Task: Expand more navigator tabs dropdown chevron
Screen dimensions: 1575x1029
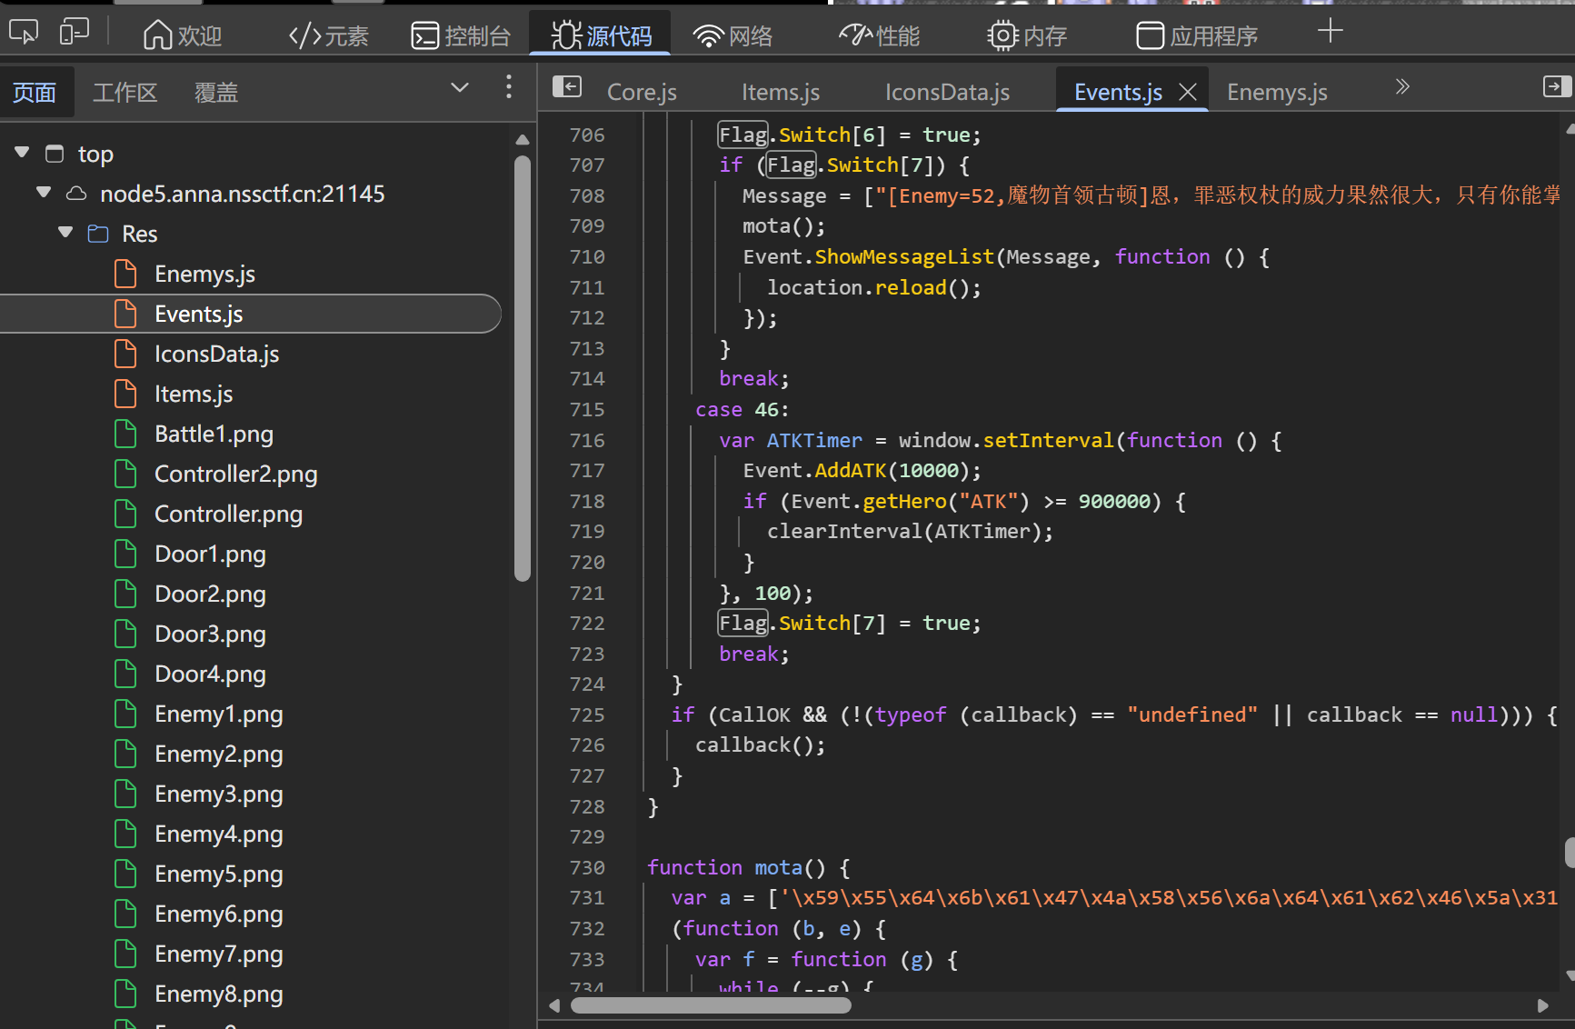Action: pyautogui.click(x=460, y=87)
